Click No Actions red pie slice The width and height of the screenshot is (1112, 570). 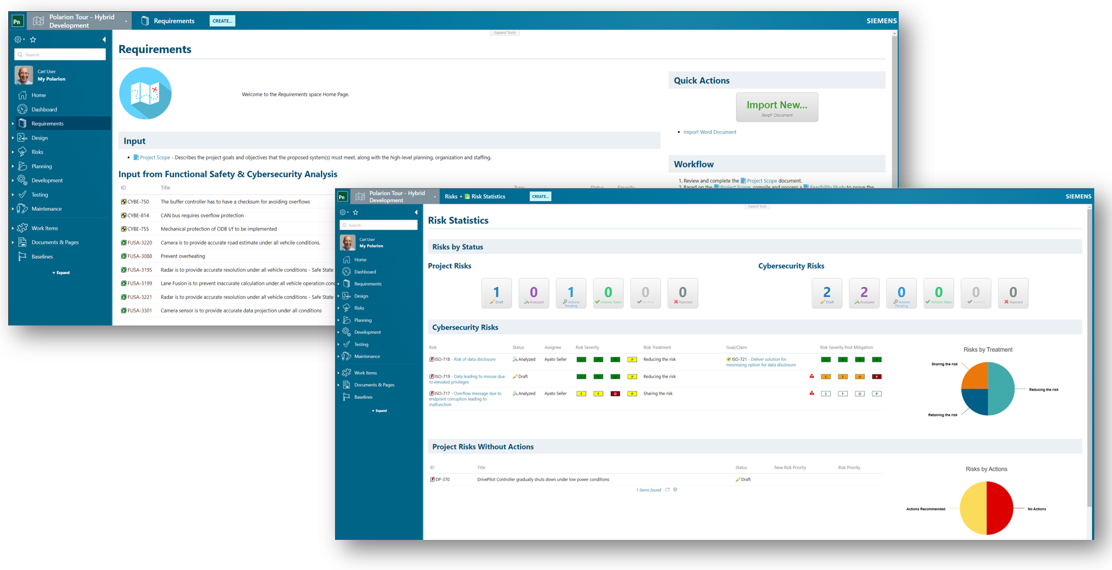pos(1000,508)
